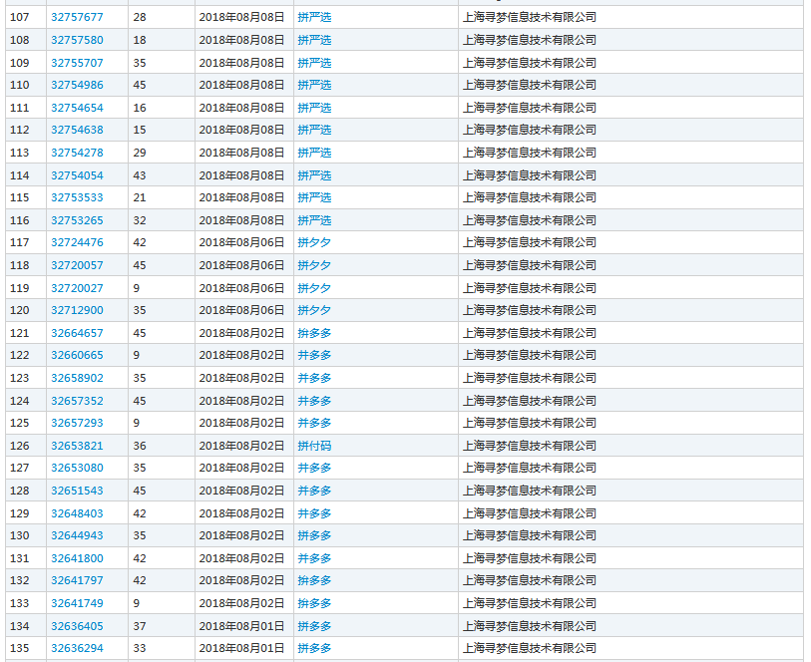
Task: Select date 2018年08月06日 in row 117
Action: (242, 242)
